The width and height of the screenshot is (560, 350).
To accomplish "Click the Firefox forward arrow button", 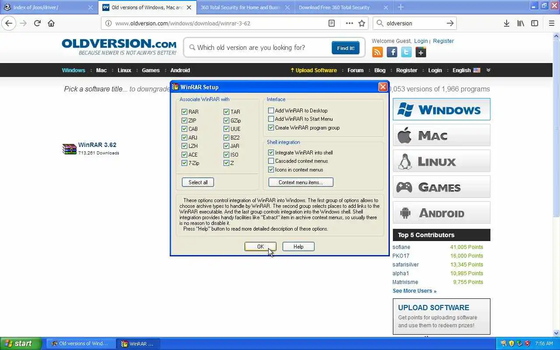I will tap(23, 23).
